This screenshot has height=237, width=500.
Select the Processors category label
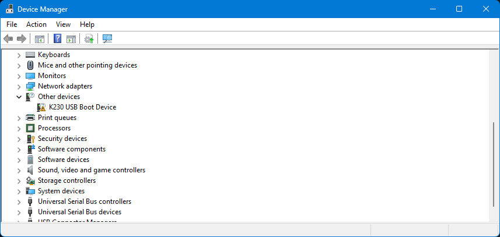(54, 128)
